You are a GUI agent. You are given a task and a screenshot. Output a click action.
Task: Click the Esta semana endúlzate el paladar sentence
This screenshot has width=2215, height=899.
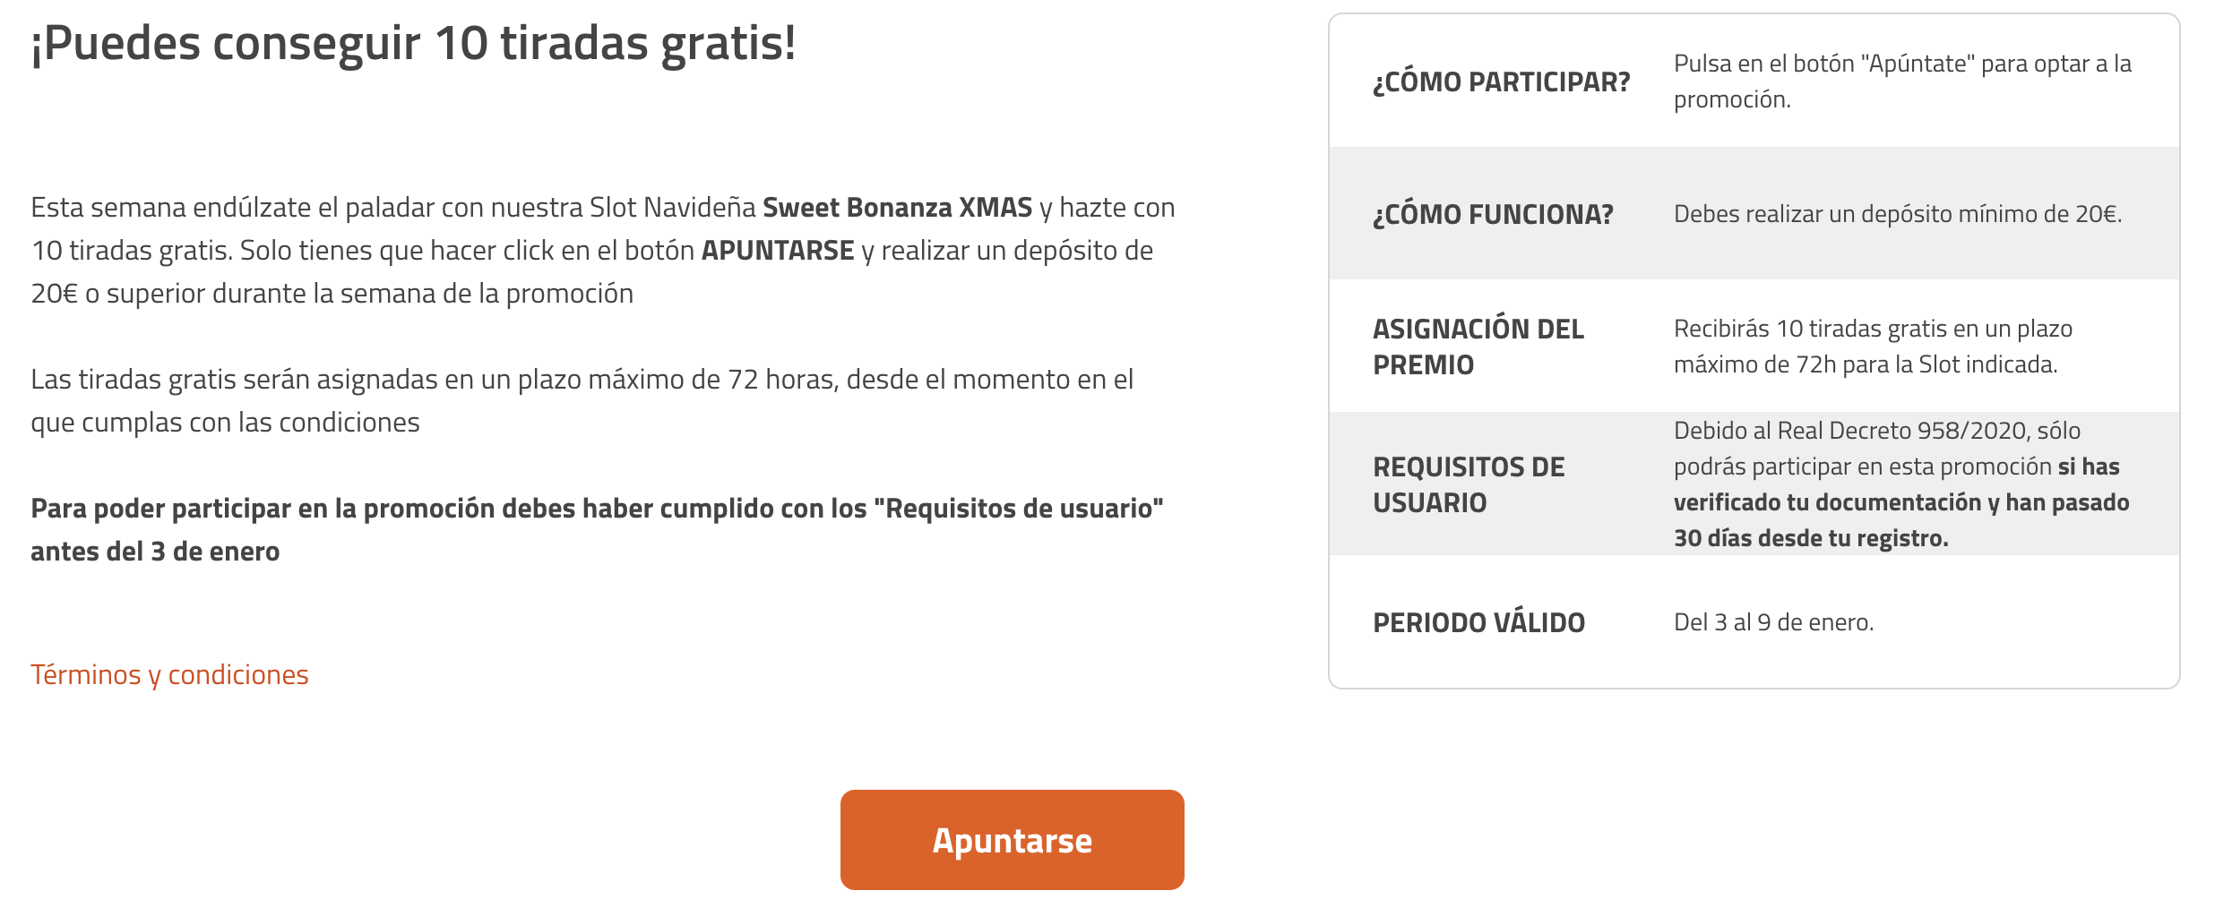point(603,251)
